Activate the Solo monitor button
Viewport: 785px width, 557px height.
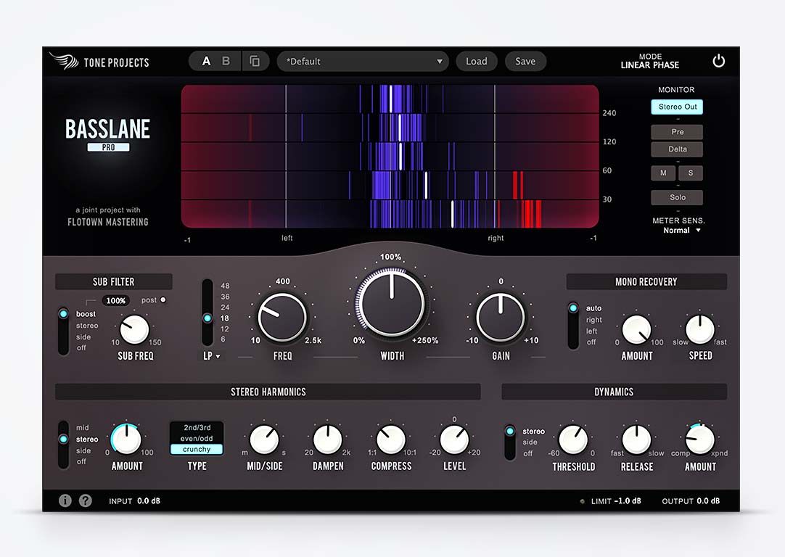[676, 197]
